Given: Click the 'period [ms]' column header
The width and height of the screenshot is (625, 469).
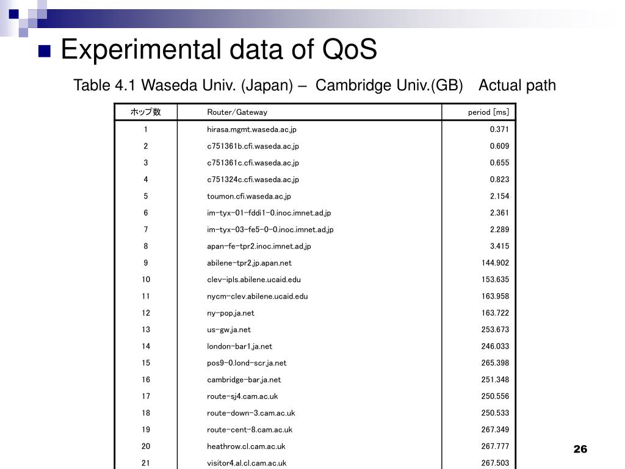Looking at the screenshot, I should pos(488,112).
